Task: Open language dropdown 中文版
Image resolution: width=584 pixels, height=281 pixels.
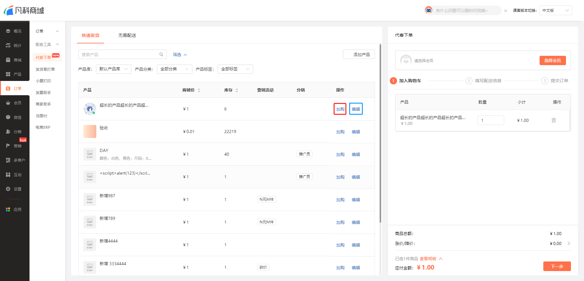Action: pyautogui.click(x=555, y=10)
